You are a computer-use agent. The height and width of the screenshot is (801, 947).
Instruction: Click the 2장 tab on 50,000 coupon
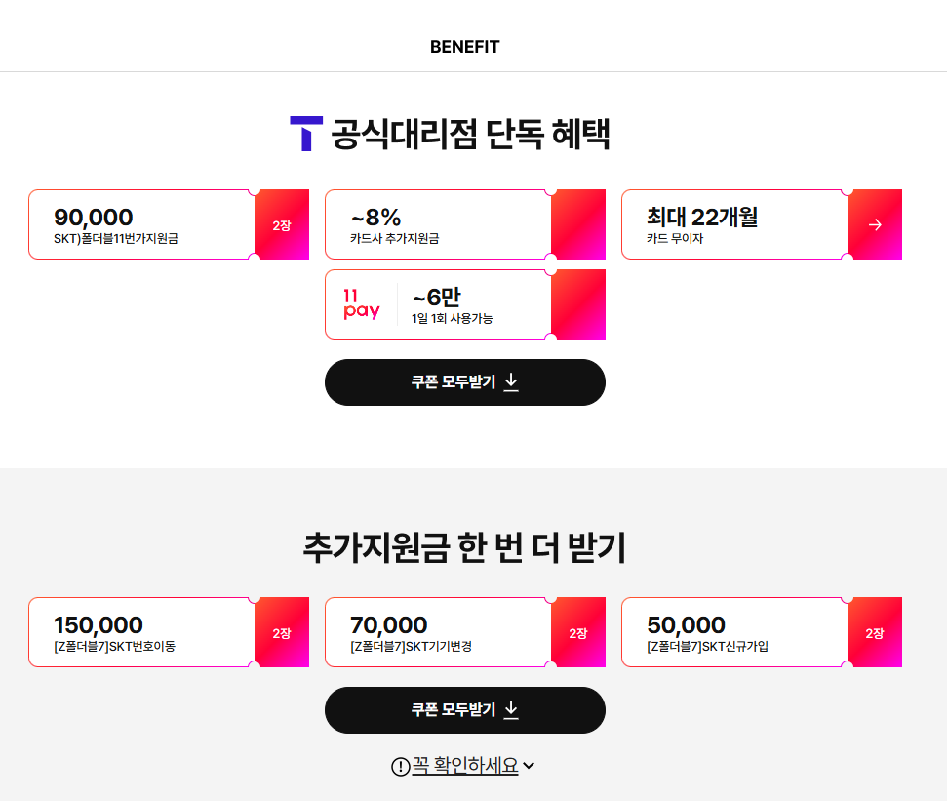click(x=875, y=632)
